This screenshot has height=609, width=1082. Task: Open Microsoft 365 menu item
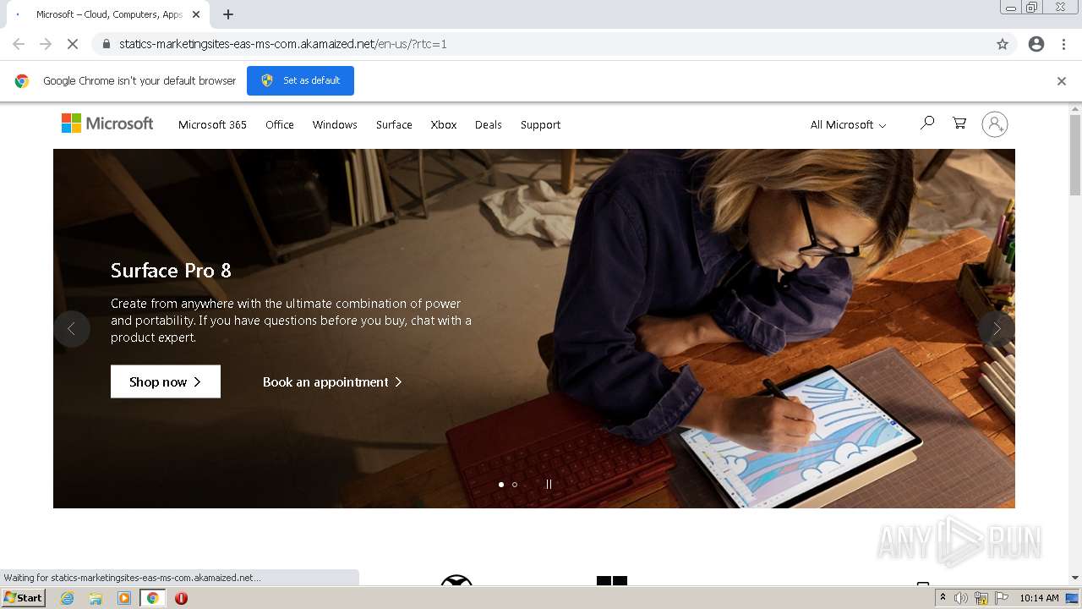(x=212, y=124)
